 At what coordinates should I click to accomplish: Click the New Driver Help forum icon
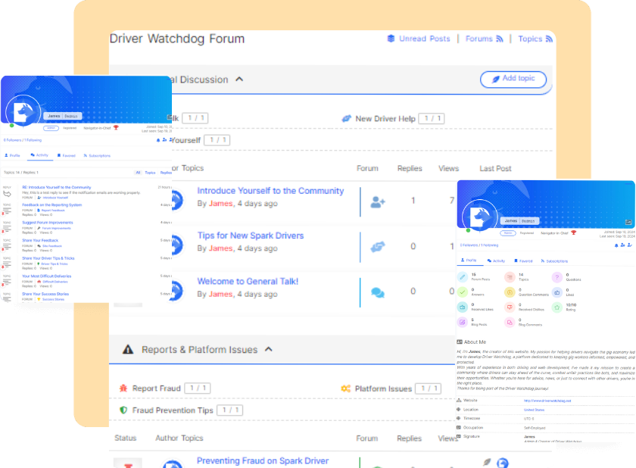[346, 119]
